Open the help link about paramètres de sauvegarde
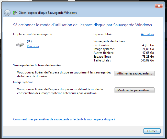Screen dimensions: 167x139 [64, 119]
